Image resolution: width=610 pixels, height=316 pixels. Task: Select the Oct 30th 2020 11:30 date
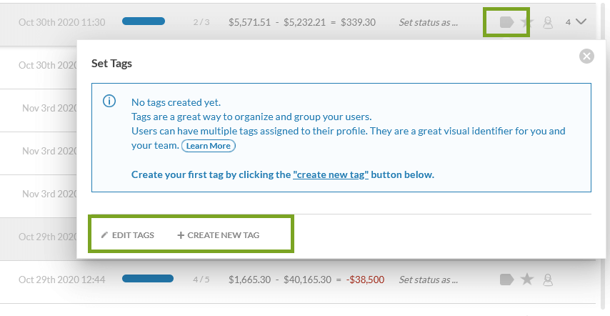(x=61, y=22)
